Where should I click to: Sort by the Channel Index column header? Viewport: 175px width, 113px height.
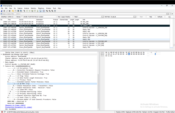[64, 20]
